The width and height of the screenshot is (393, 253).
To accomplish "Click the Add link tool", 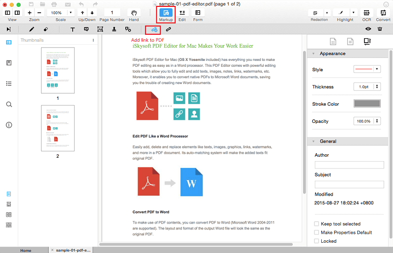I will tap(154, 29).
